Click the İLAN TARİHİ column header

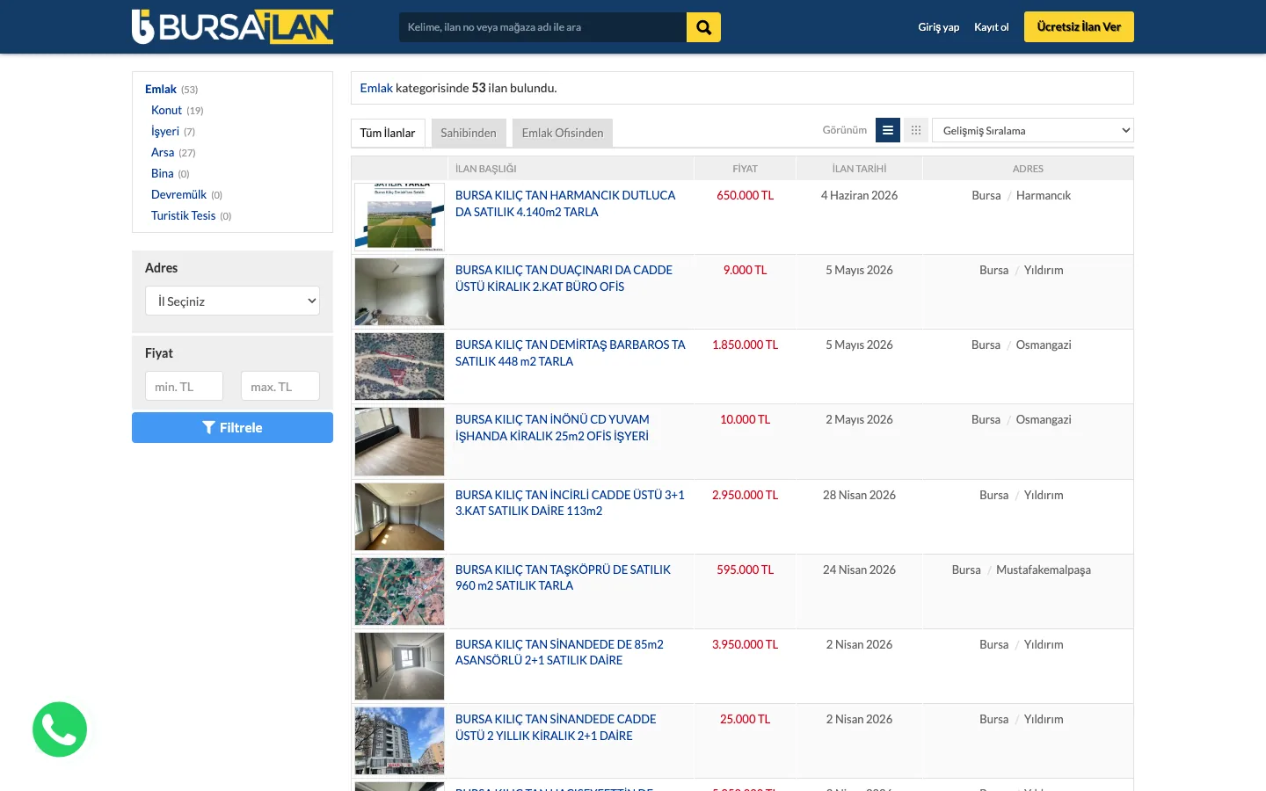pyautogui.click(x=859, y=169)
